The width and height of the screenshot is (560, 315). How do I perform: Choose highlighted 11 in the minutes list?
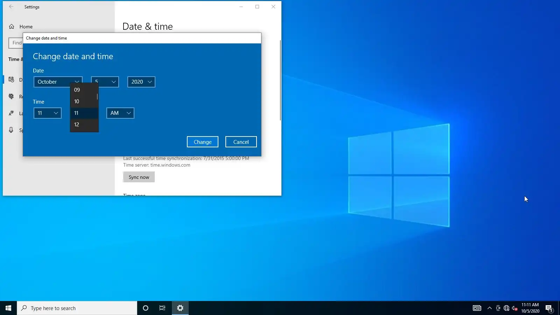pos(84,113)
